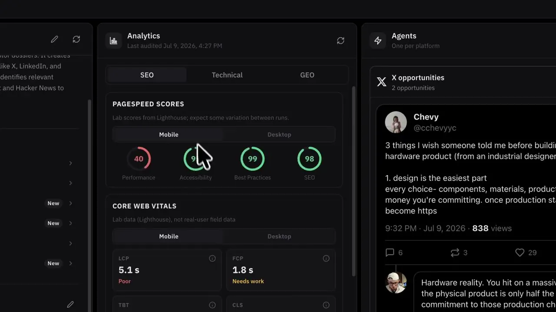Click the 2 opportunities subtitle
This screenshot has height=312, width=556.
tap(413, 88)
